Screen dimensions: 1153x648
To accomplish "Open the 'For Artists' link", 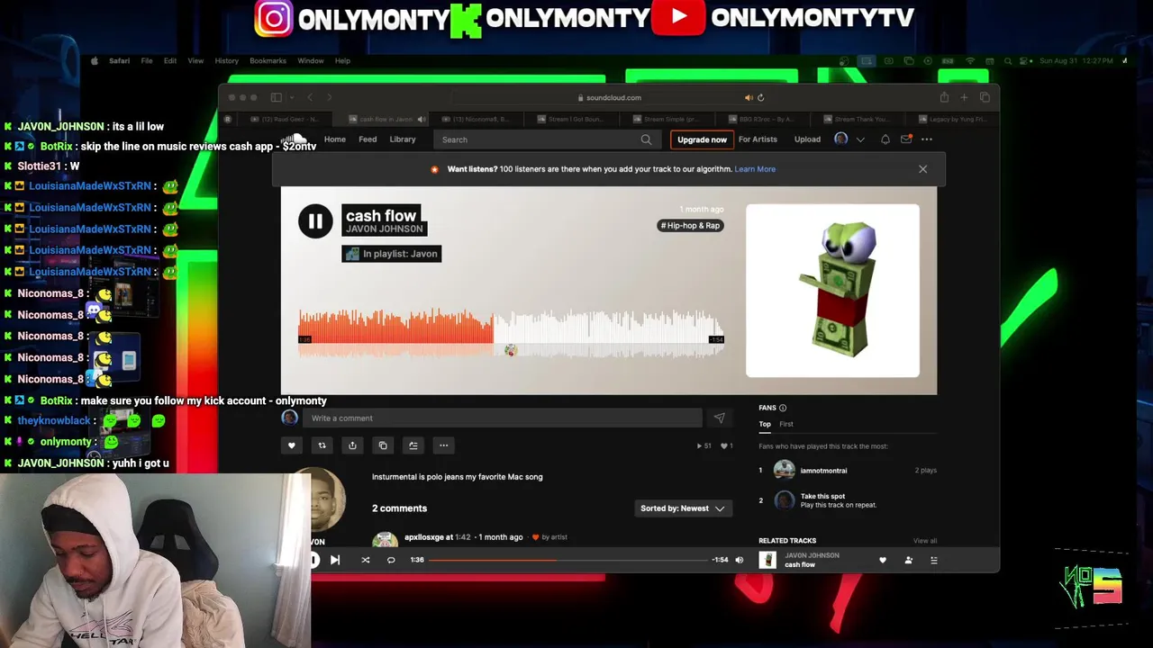I will coord(758,139).
